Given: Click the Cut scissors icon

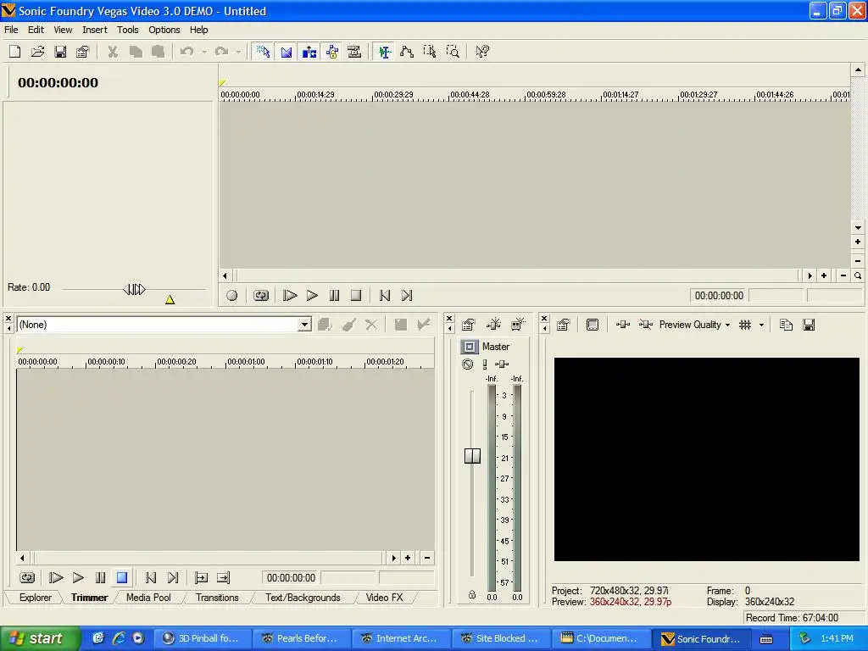Looking at the screenshot, I should click(x=113, y=52).
